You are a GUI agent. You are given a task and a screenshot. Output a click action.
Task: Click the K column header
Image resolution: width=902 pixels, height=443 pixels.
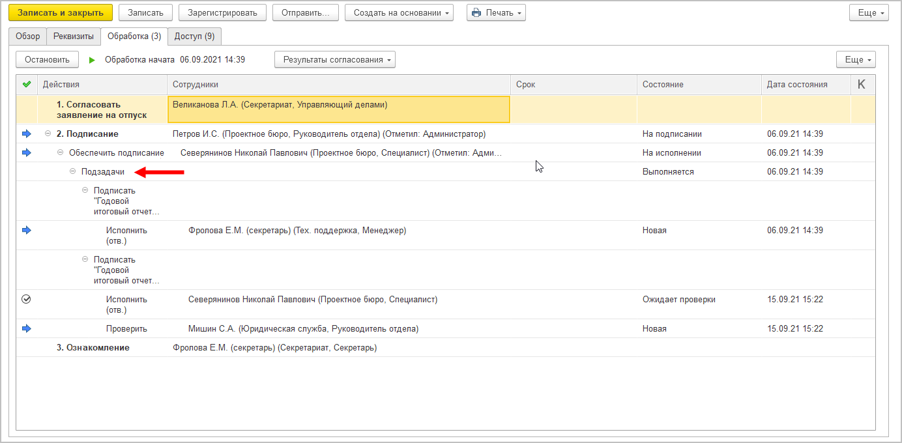click(x=862, y=84)
